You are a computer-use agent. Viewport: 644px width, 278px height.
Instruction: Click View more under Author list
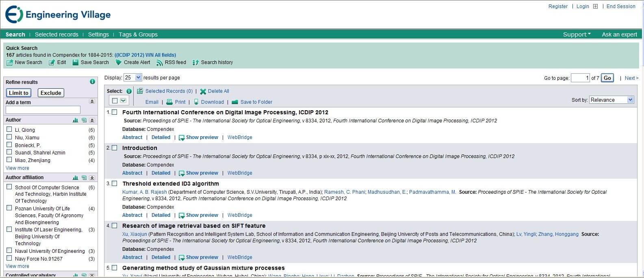coord(17,168)
